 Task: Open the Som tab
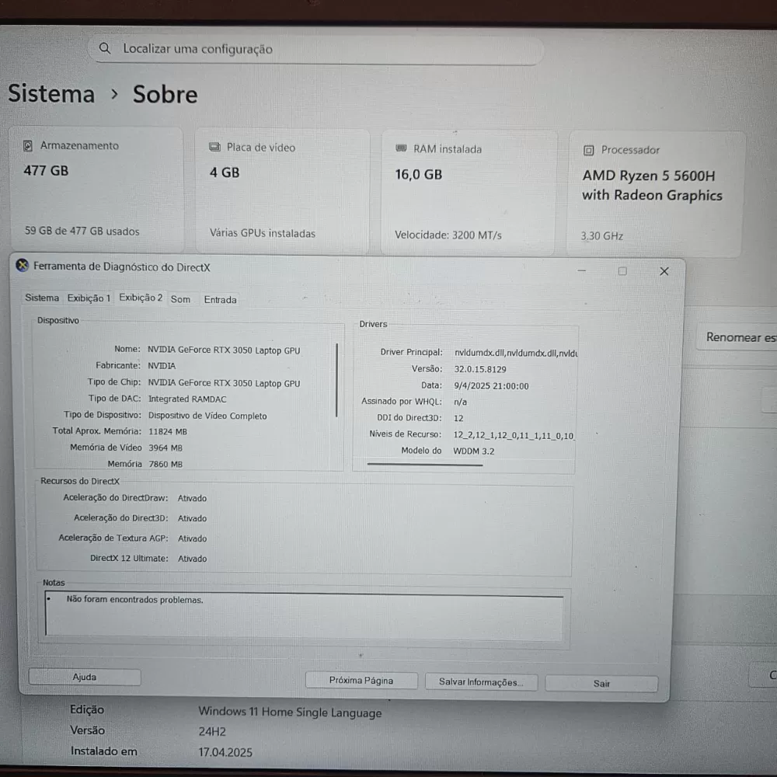pyautogui.click(x=180, y=299)
